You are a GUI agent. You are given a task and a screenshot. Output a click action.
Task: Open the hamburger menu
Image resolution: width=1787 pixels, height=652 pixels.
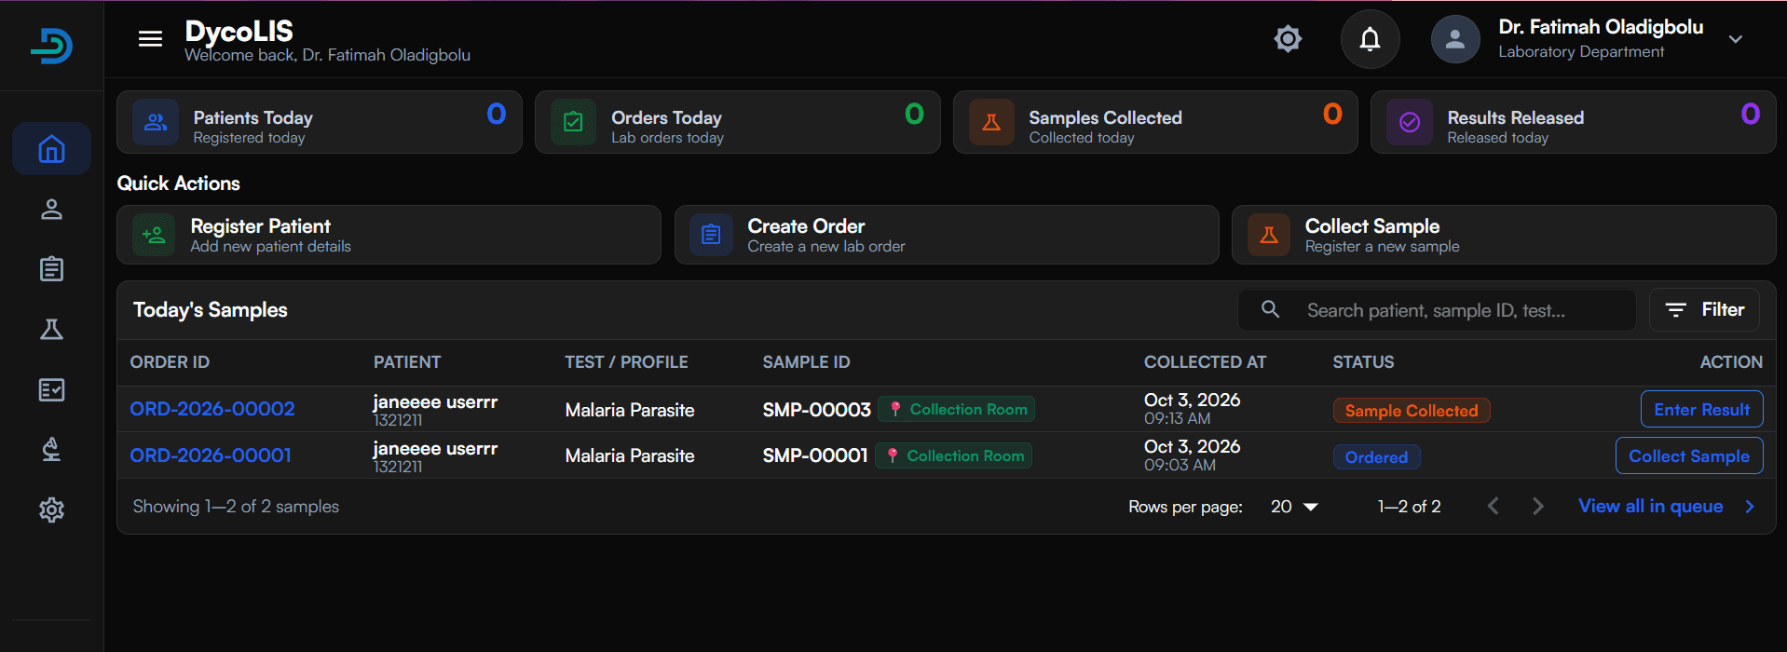[x=150, y=38]
